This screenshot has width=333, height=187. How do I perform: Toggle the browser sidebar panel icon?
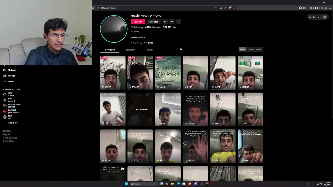click(x=314, y=8)
